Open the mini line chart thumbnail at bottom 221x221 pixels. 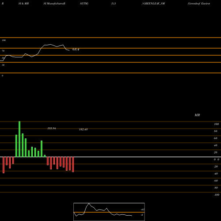pyautogui.click(x=109, y=212)
